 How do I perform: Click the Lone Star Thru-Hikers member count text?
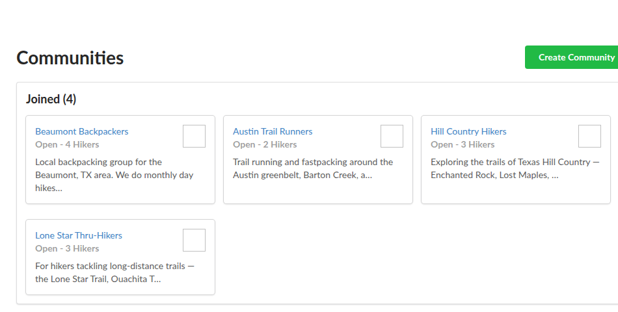[x=67, y=248]
